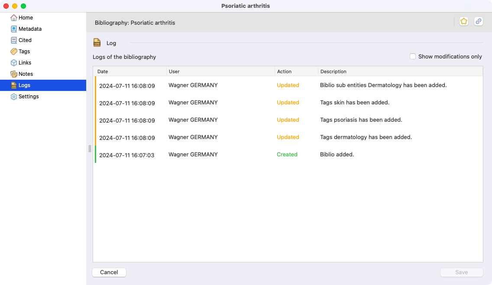Click the chain link icon button
Screen dimensions: 492x285
pyautogui.click(x=478, y=21)
